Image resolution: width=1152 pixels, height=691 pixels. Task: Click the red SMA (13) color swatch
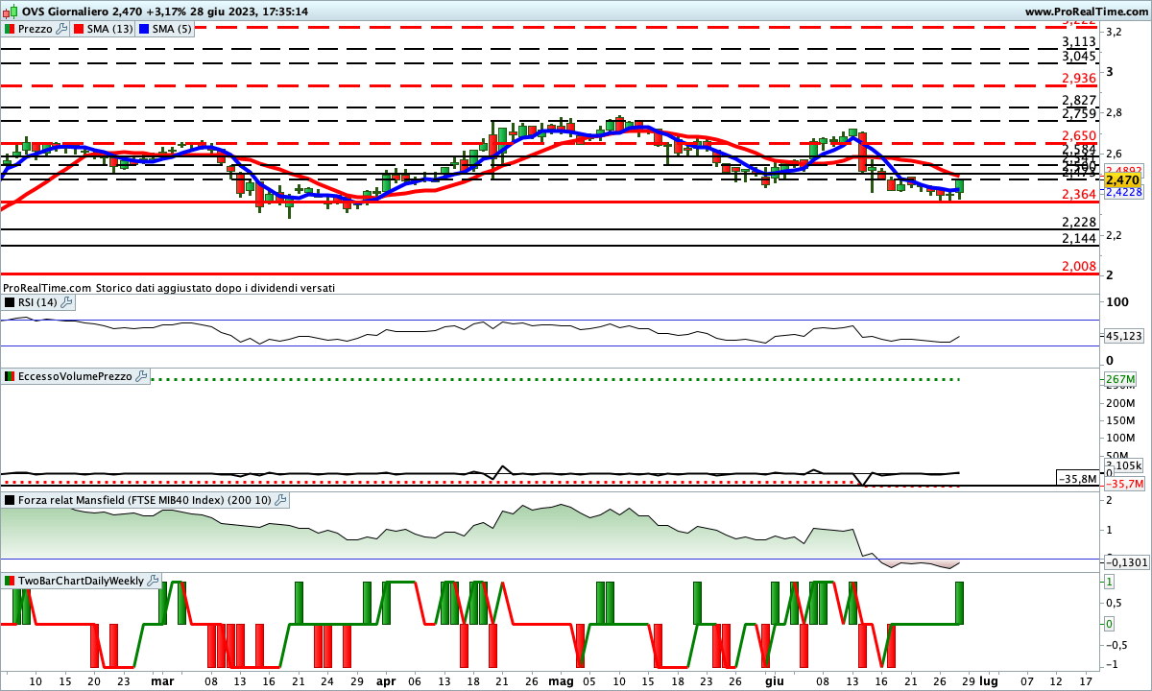tap(78, 29)
